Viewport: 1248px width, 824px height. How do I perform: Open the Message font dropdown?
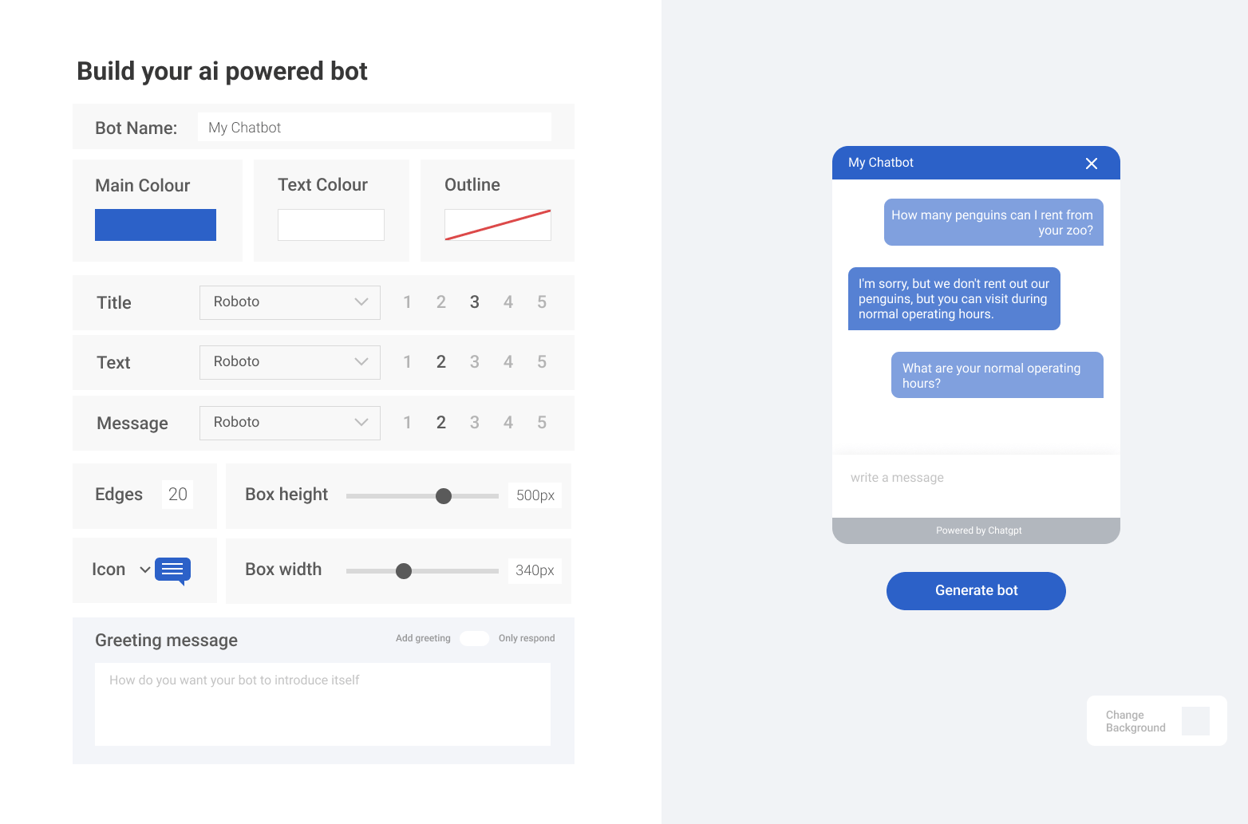click(x=290, y=423)
